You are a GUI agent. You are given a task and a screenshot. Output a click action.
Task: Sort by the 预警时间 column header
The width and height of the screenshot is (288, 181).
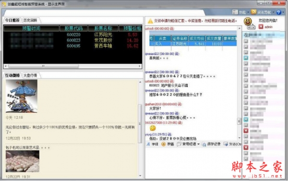pyautogui.click(x=31, y=28)
